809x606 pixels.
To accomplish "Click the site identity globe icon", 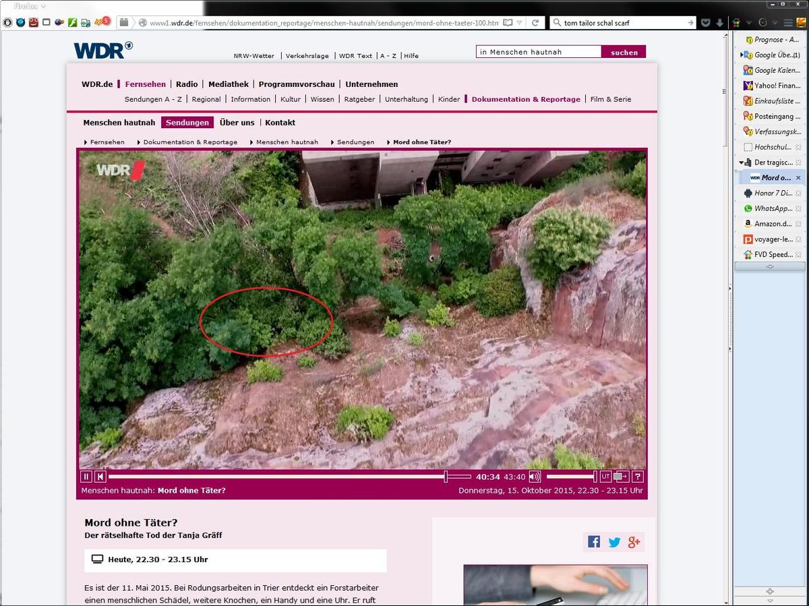I will coord(143,22).
